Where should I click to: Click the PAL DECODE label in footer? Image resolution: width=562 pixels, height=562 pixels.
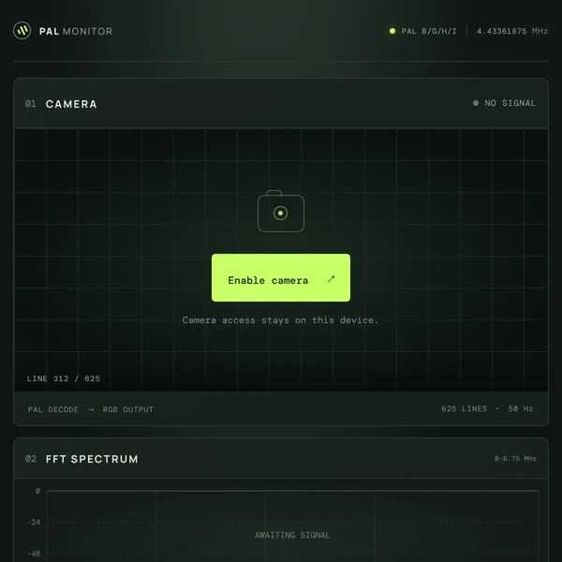[53, 409]
